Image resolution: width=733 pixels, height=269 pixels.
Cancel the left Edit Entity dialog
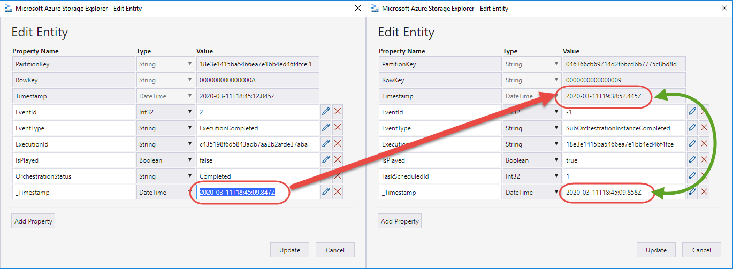[335, 250]
